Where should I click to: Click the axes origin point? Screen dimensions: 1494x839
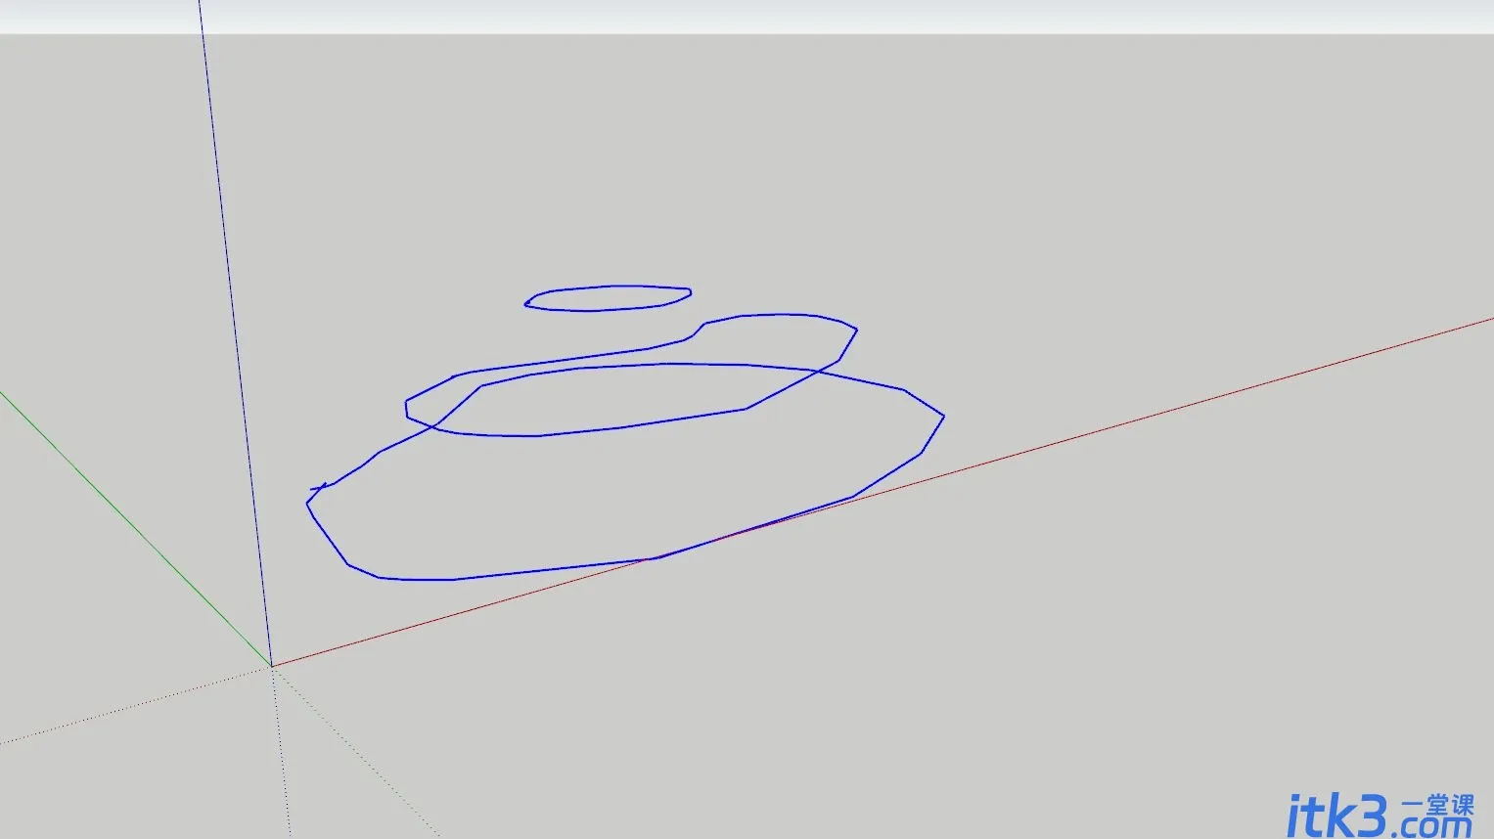272,667
